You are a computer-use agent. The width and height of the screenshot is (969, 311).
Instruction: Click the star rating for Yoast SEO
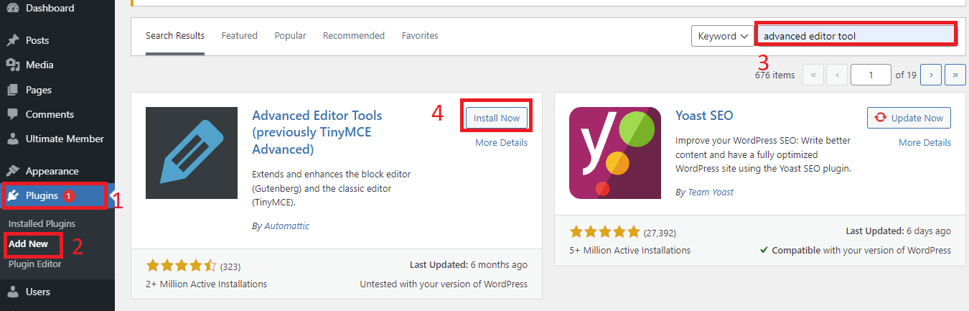tap(605, 232)
